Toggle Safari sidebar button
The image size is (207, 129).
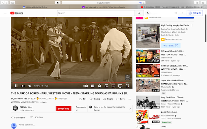tap(12, 3)
